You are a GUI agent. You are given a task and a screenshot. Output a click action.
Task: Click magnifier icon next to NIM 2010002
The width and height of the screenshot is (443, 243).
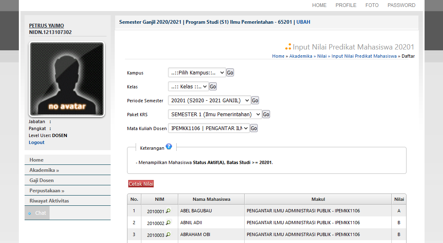[x=168, y=223]
